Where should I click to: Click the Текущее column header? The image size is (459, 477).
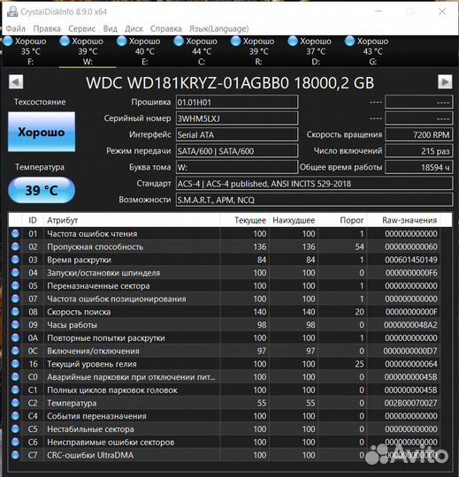point(245,220)
